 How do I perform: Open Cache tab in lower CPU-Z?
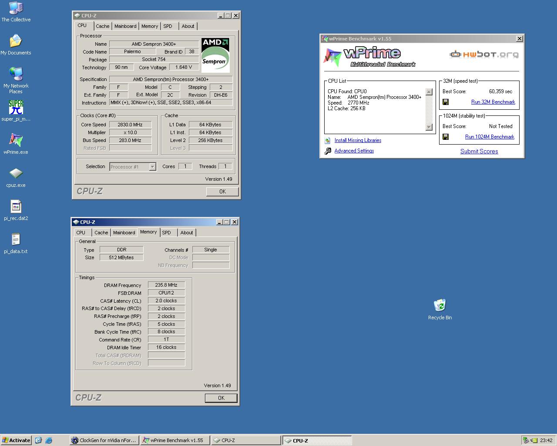click(x=101, y=233)
